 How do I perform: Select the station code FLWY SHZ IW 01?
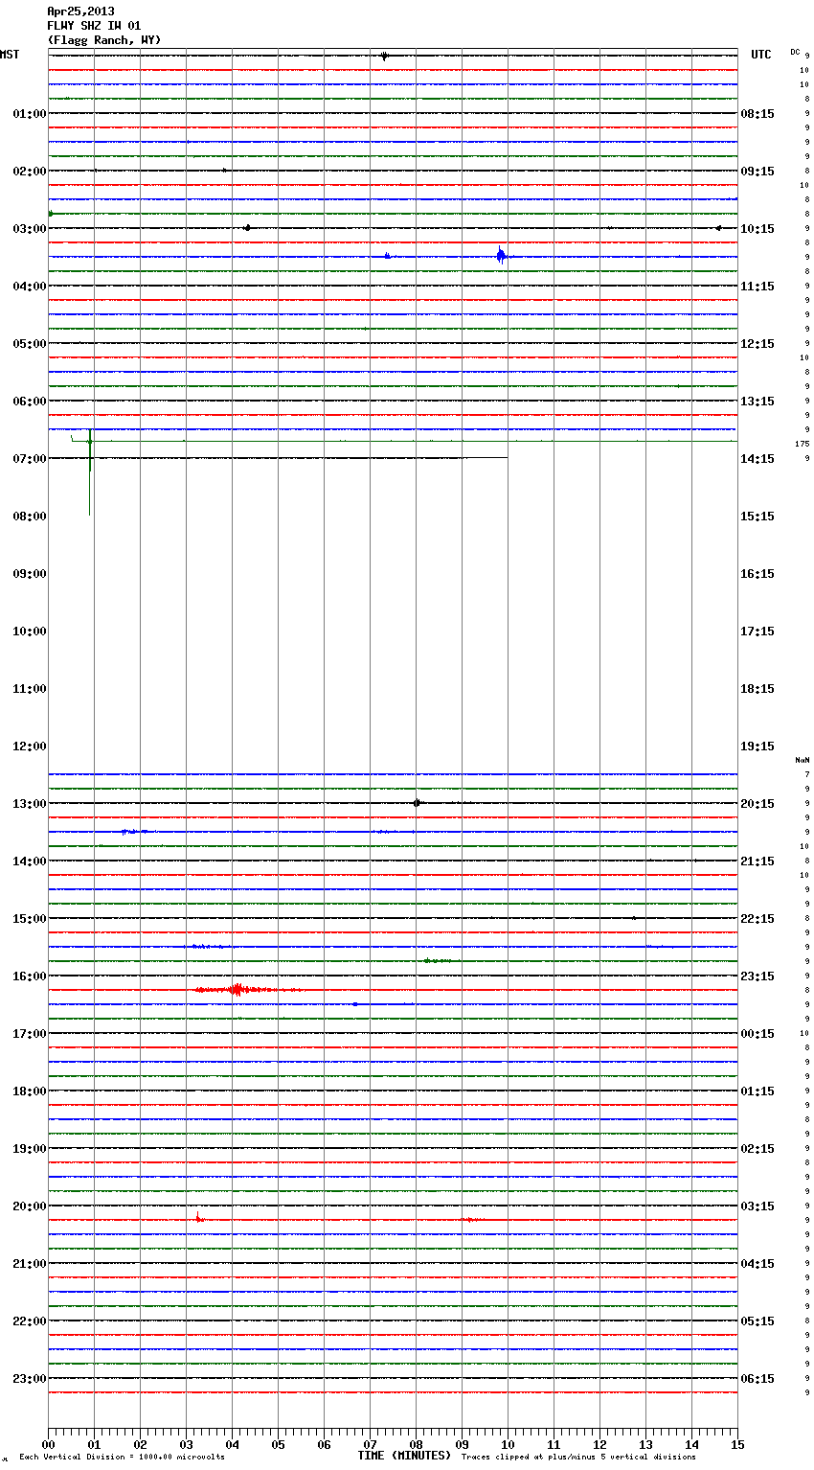94,26
